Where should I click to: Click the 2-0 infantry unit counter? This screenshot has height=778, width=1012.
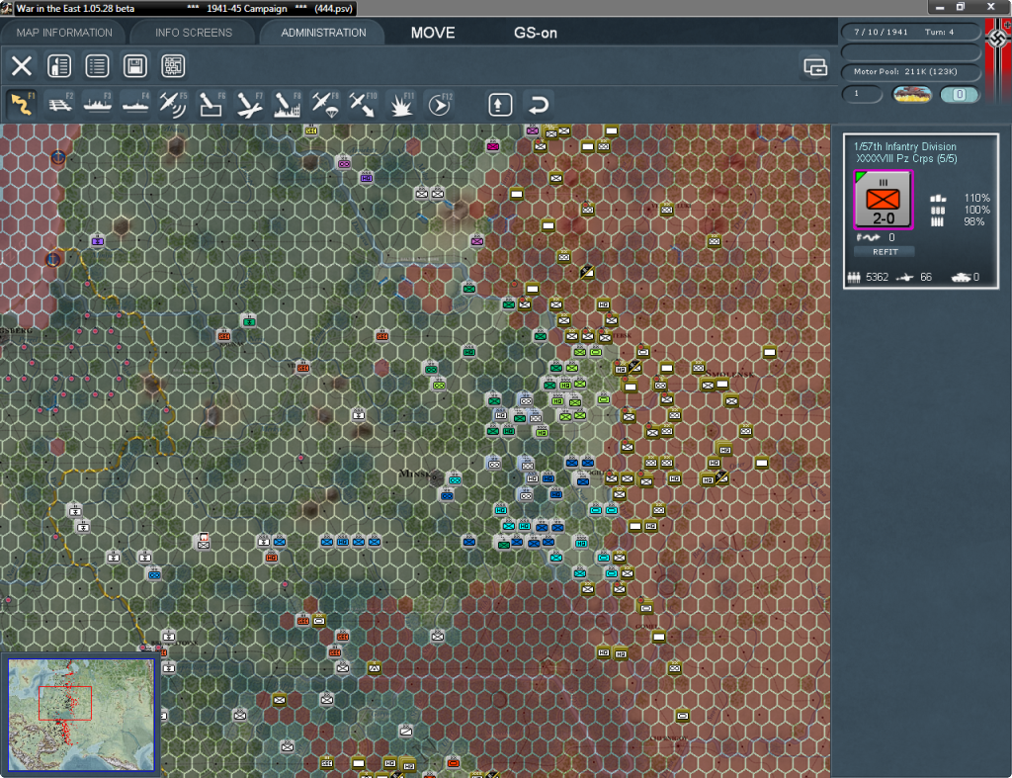(883, 200)
